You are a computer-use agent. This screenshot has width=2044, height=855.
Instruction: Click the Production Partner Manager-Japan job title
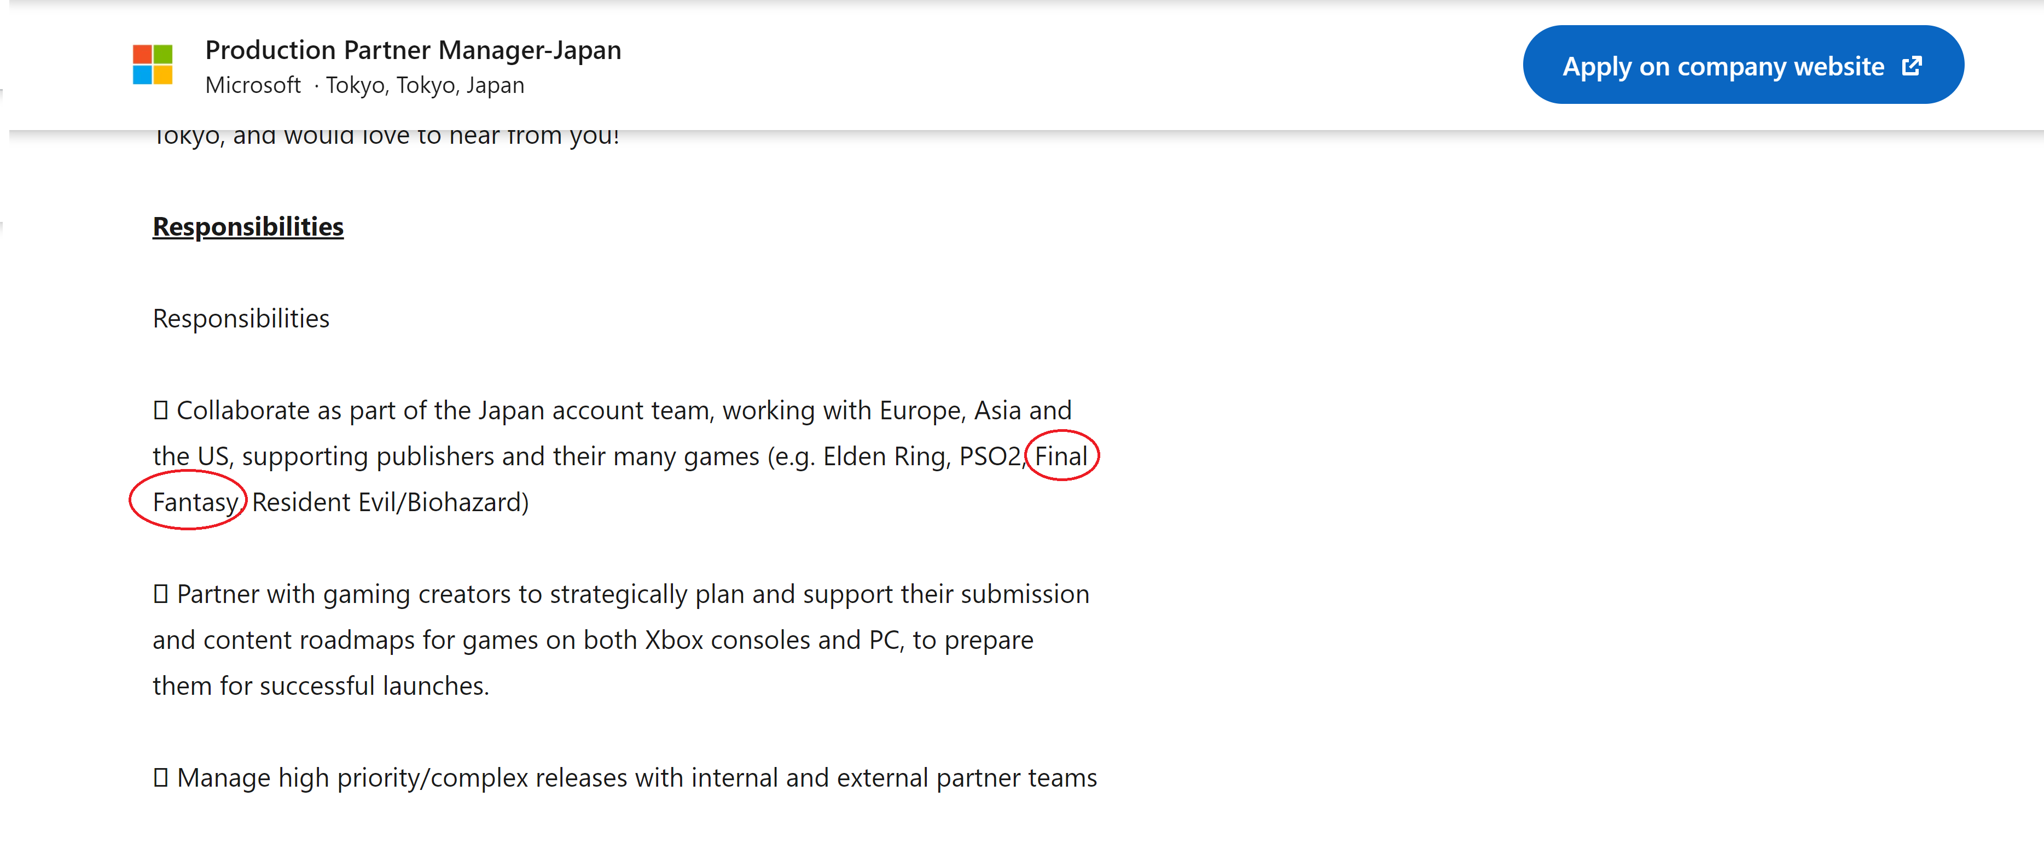pos(413,50)
